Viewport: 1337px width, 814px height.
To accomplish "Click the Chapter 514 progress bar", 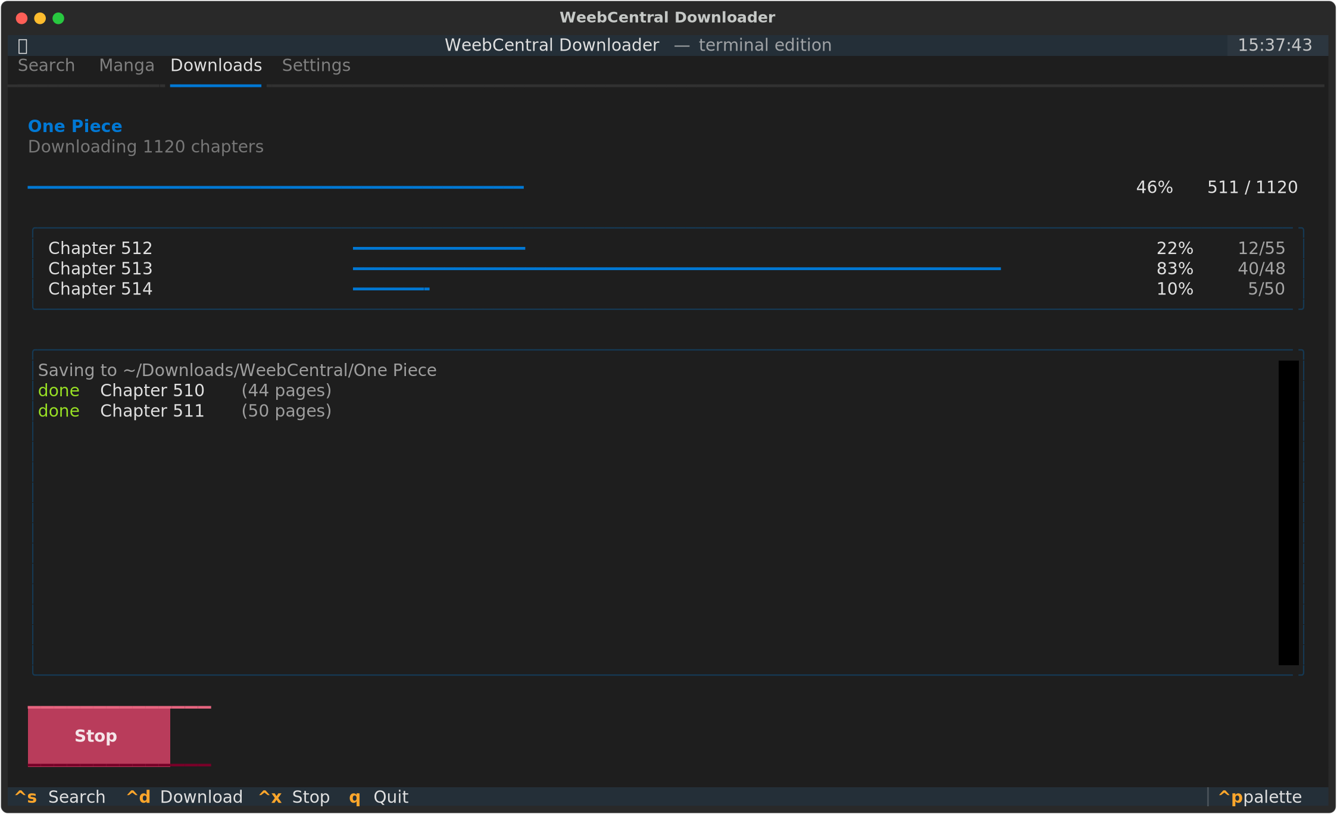I will (x=391, y=289).
